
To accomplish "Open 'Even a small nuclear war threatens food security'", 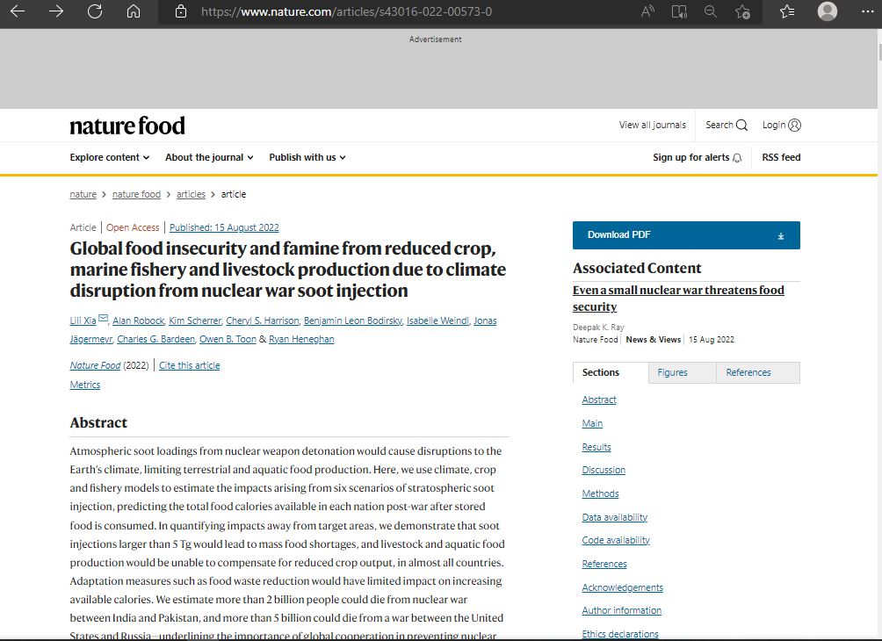I will click(678, 298).
